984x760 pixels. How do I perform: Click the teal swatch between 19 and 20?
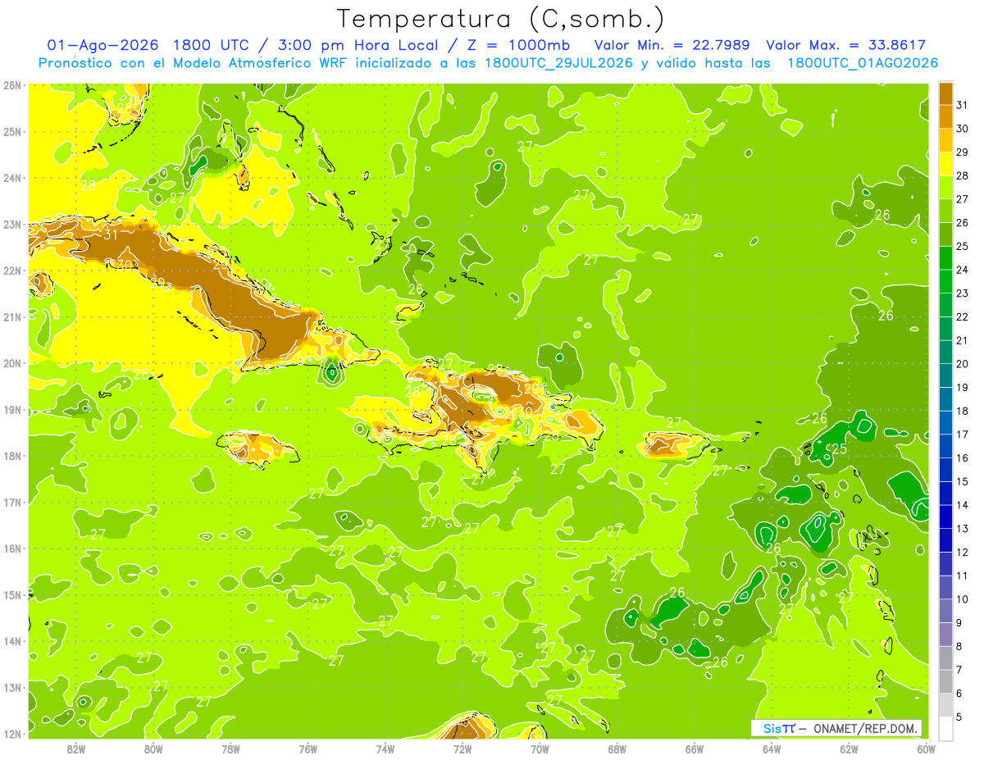[x=946, y=375]
